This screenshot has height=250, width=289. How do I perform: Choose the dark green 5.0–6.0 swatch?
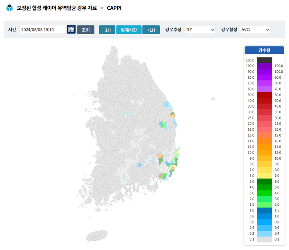pos(264,181)
